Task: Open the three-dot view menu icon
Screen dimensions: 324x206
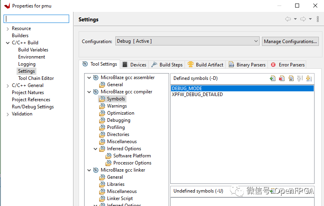Action: [318, 19]
